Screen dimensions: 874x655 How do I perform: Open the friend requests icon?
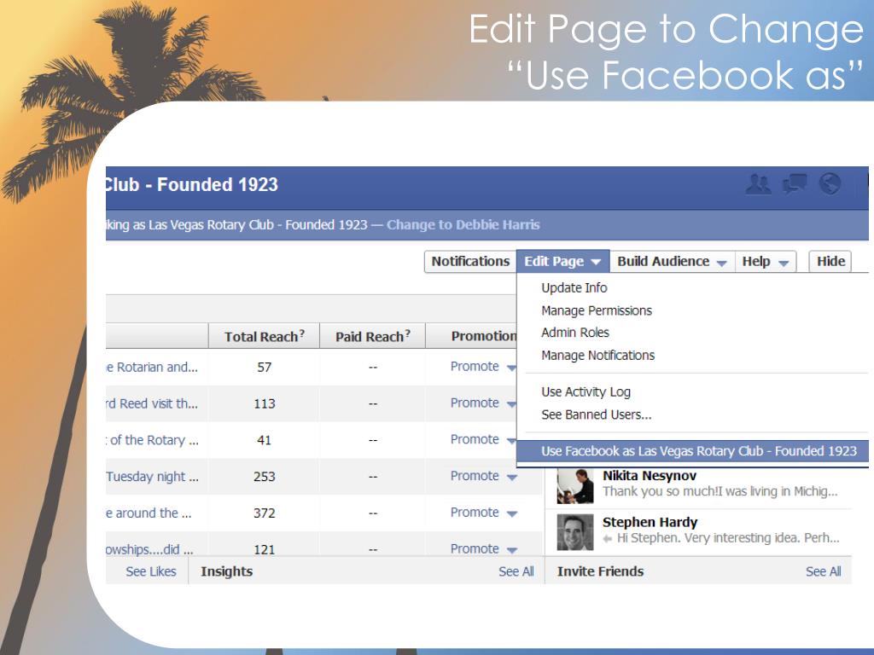[x=759, y=184]
